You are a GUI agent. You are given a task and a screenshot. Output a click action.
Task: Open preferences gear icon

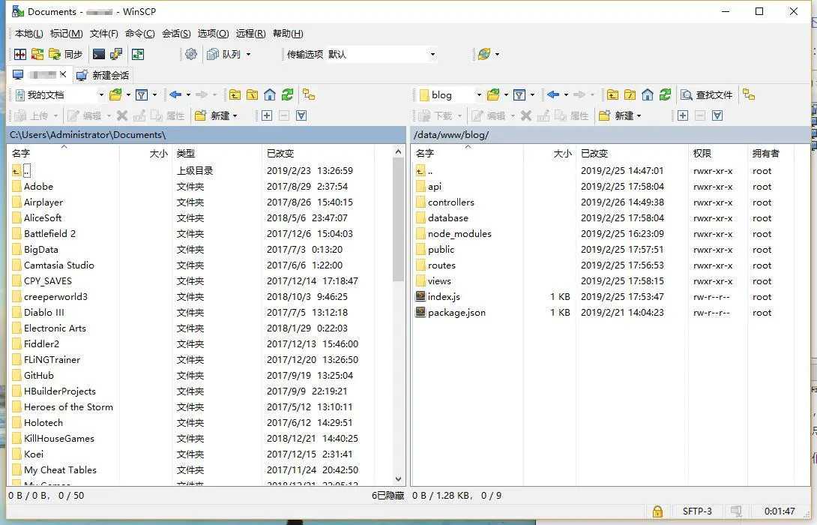(191, 54)
